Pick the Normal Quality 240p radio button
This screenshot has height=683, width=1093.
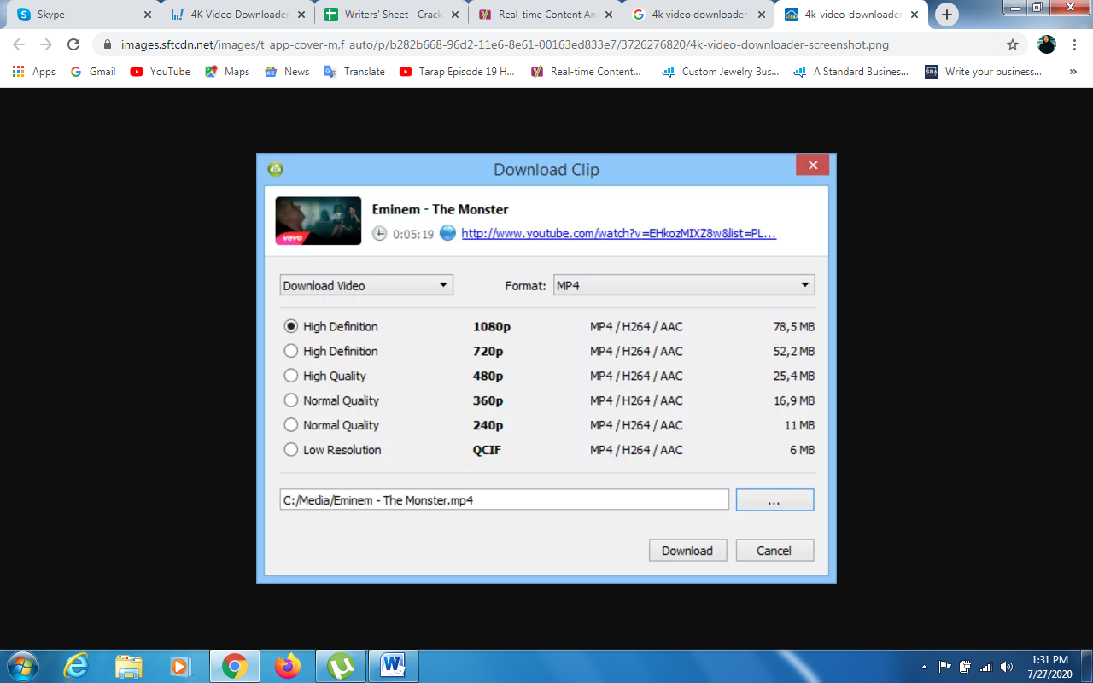coord(291,425)
